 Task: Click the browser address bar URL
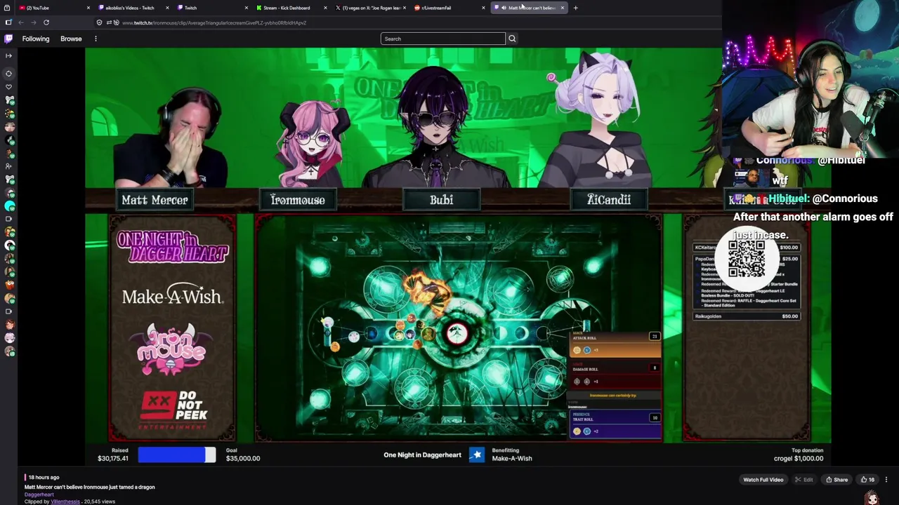click(214, 22)
